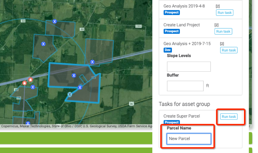258x153 pixels.
Task: Select the X marker on the highway line
Action: (x=92, y=62)
